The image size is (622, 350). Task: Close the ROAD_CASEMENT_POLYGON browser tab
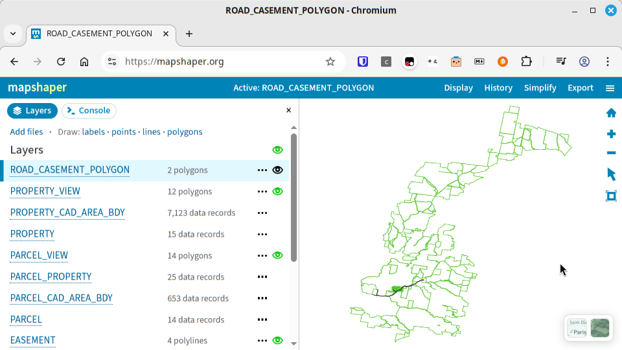tap(166, 34)
